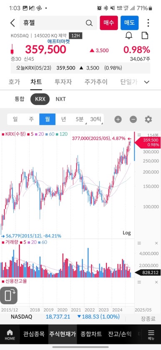Image resolution: width=161 pixels, height=350 pixels.
Task: Switch to the 투자자 tab
Action: click(63, 82)
